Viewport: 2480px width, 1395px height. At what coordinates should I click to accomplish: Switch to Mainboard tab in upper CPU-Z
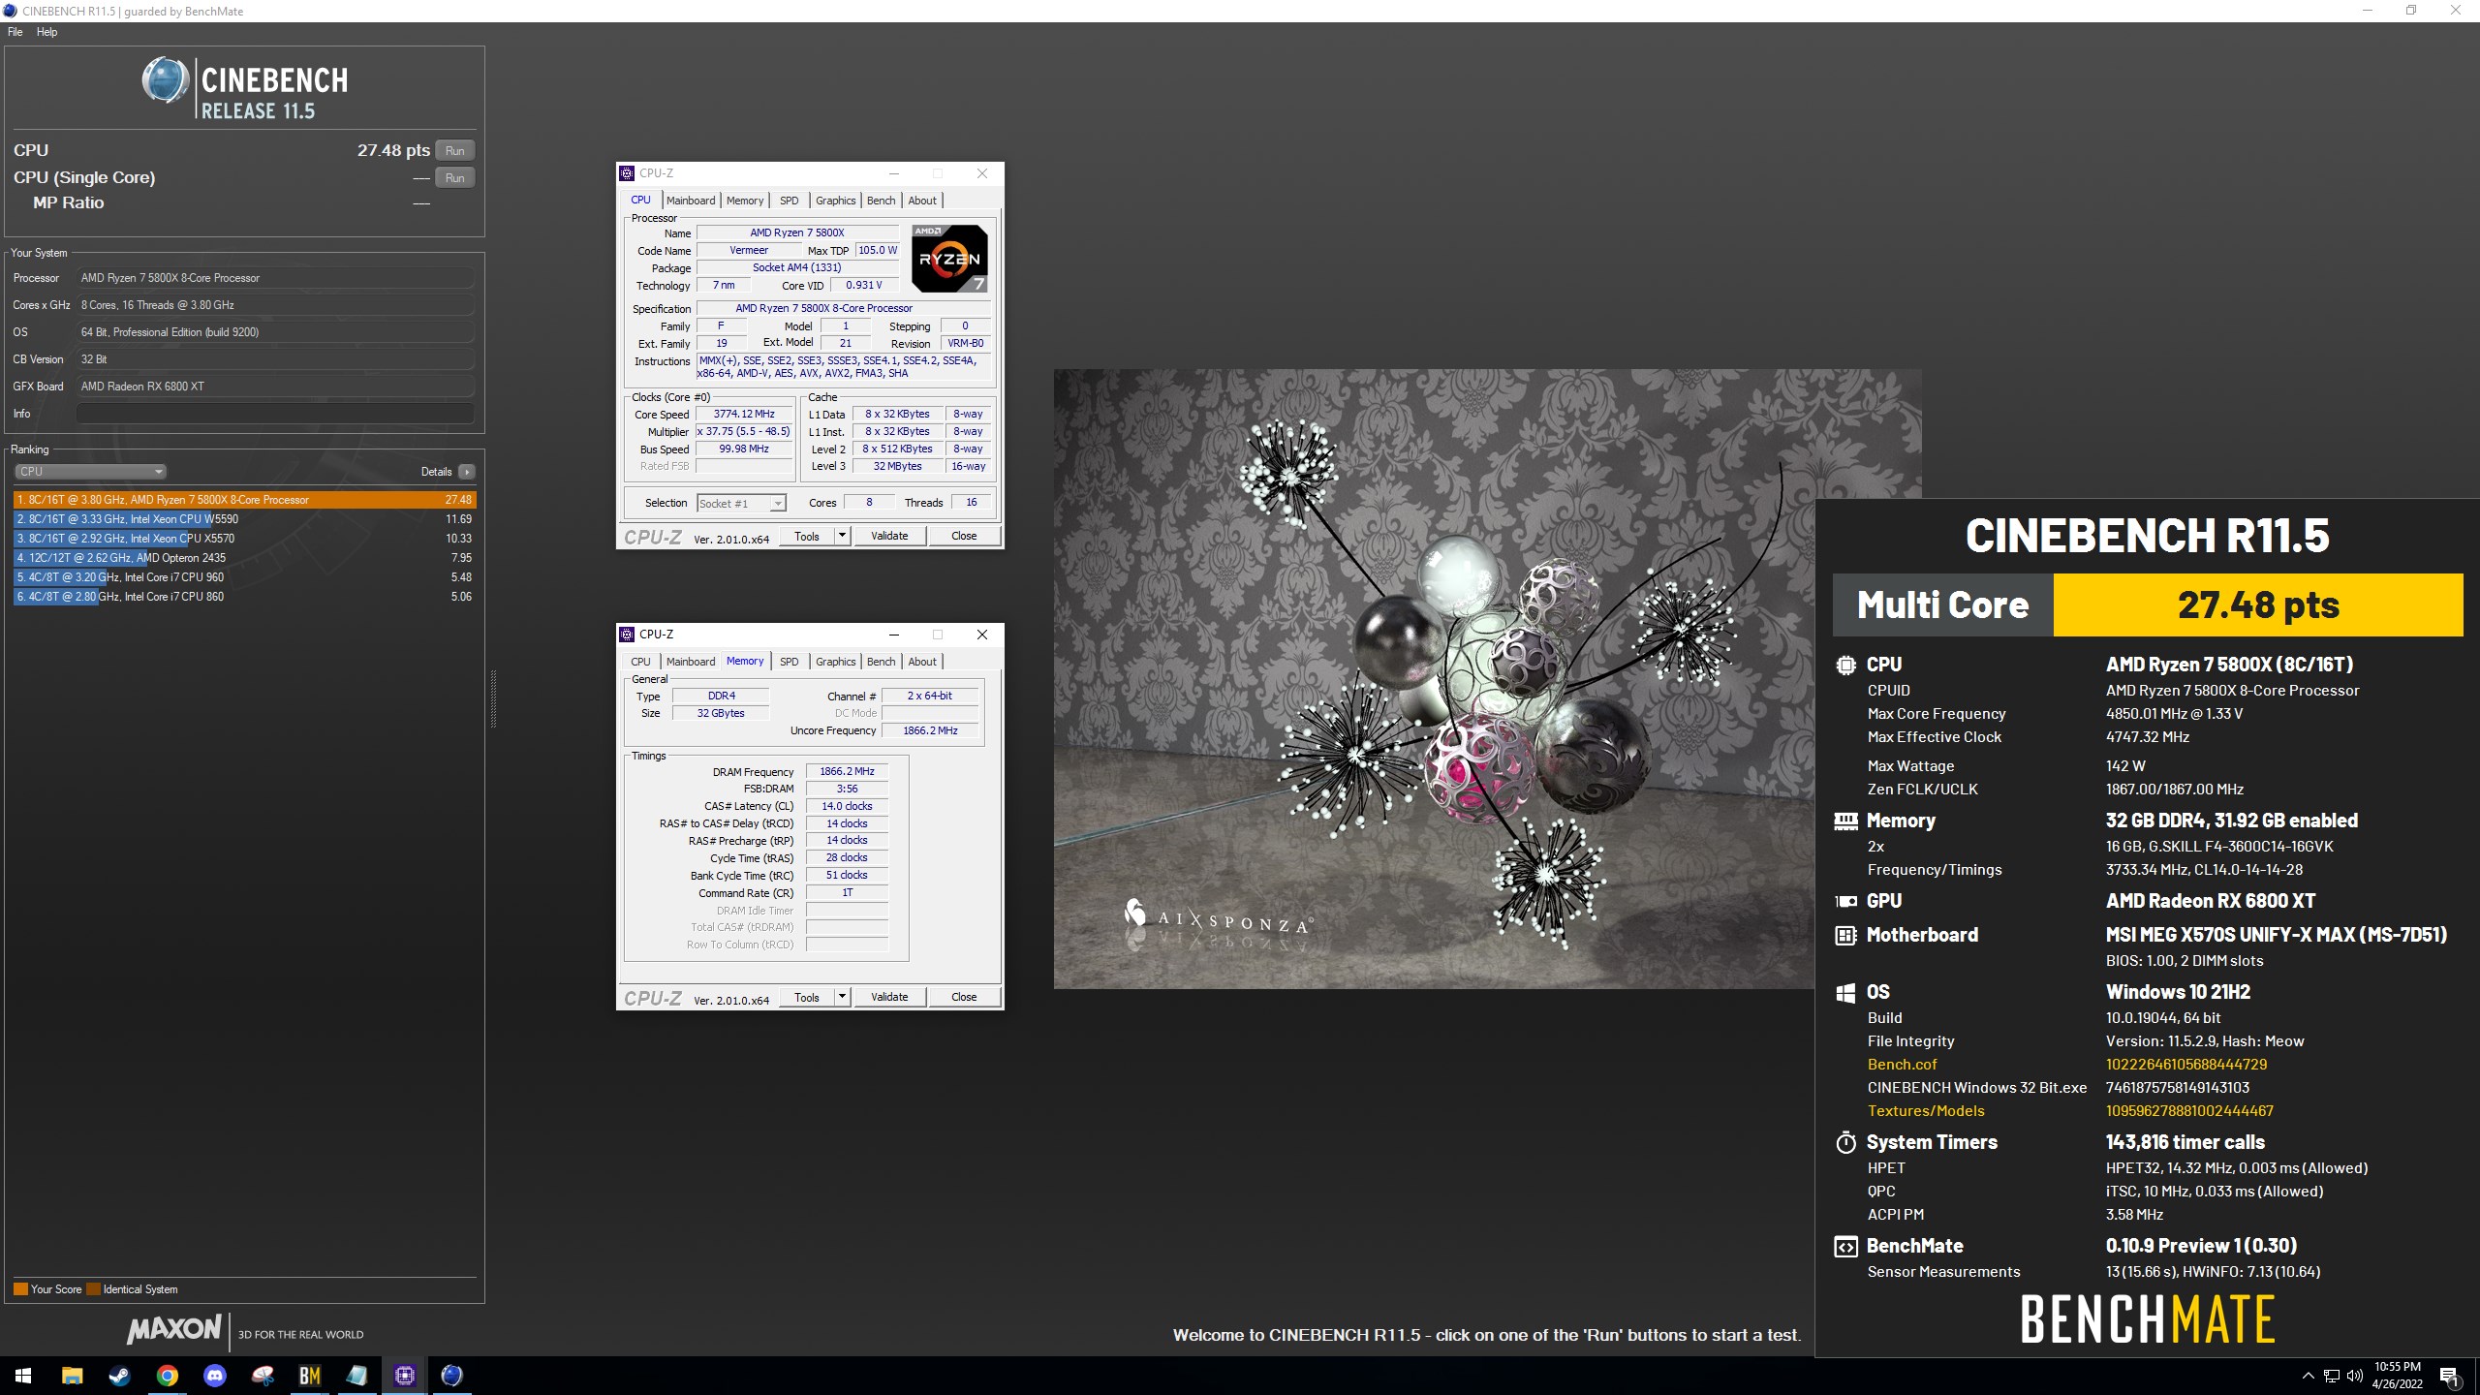pyautogui.click(x=691, y=201)
